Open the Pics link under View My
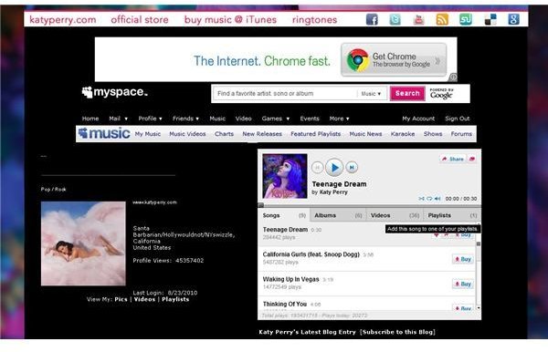This screenshot has width=548, height=352. tap(121, 299)
